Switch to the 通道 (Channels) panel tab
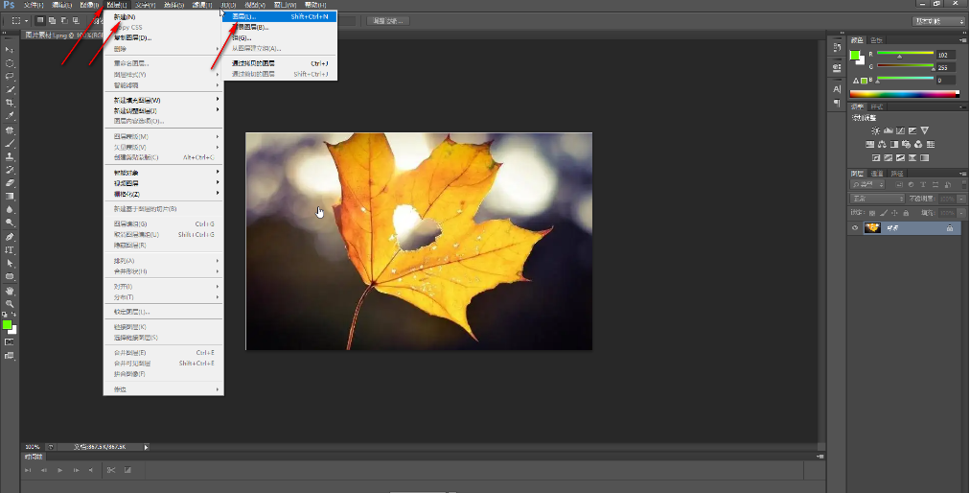This screenshot has height=493, width=970. (877, 174)
